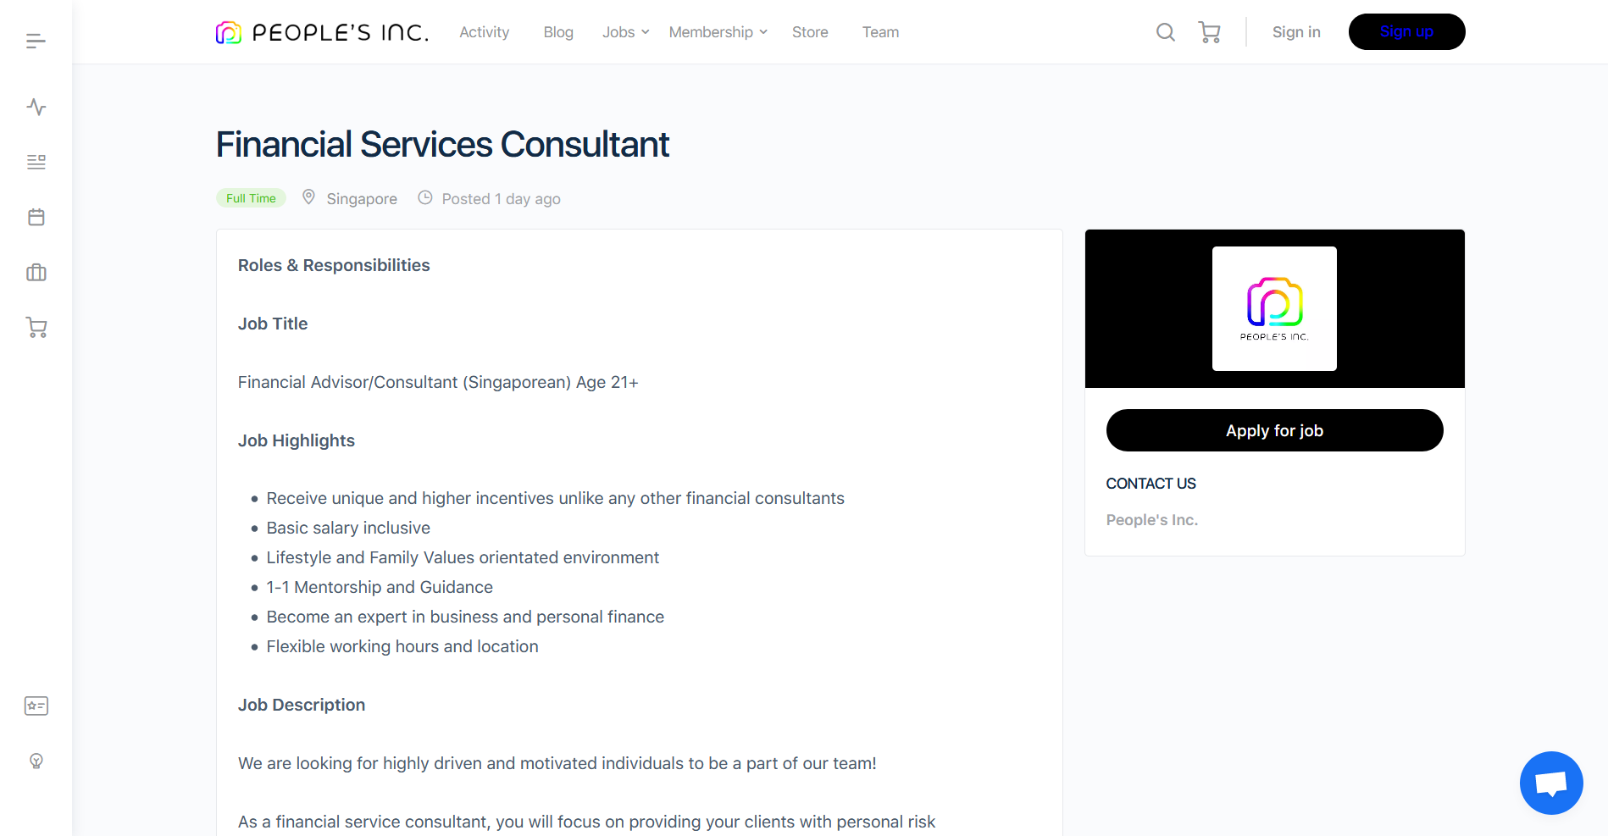The image size is (1608, 836).
Task: Open the news feed list icon in sidebar
Action: click(x=36, y=162)
